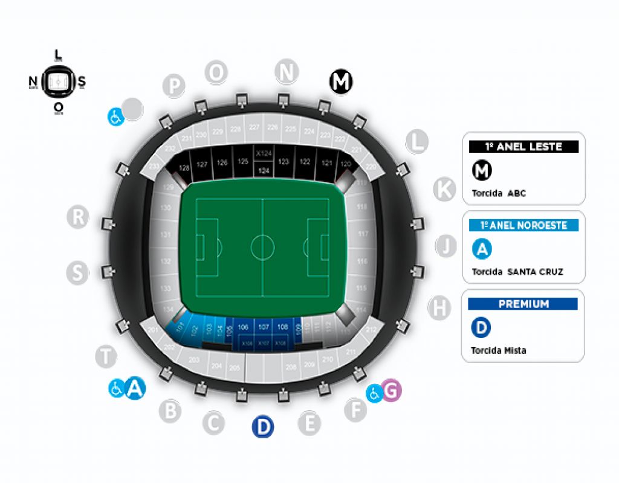Click the blue gate A marker
This screenshot has width=619, height=483.
(135, 388)
